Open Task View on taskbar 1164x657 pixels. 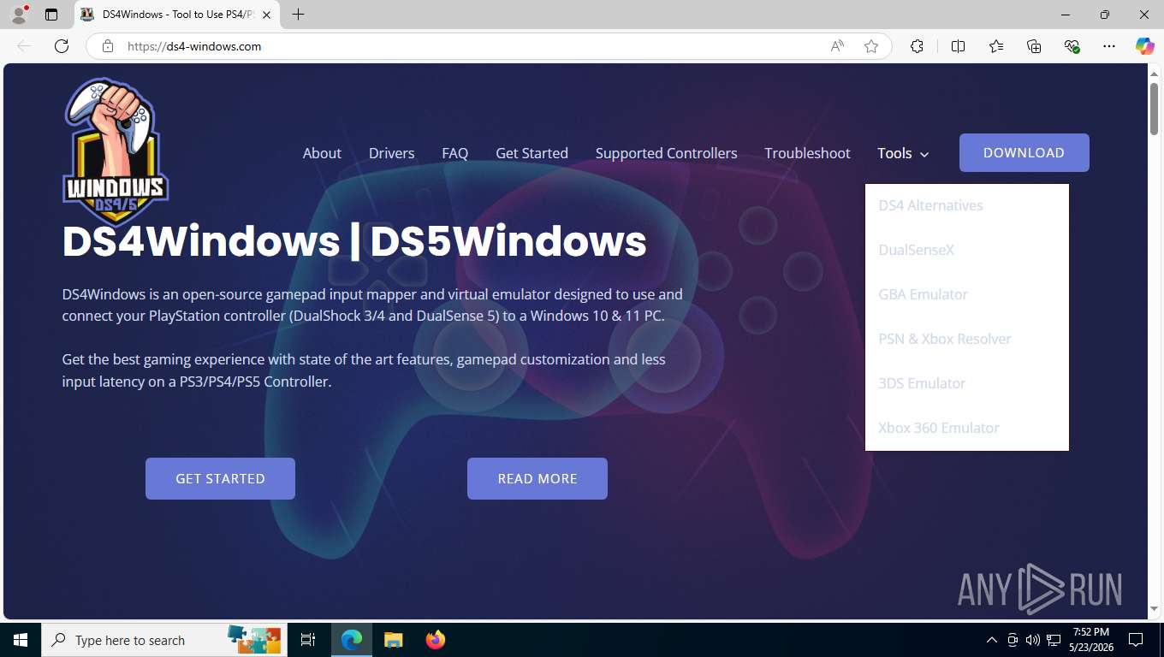[308, 640]
